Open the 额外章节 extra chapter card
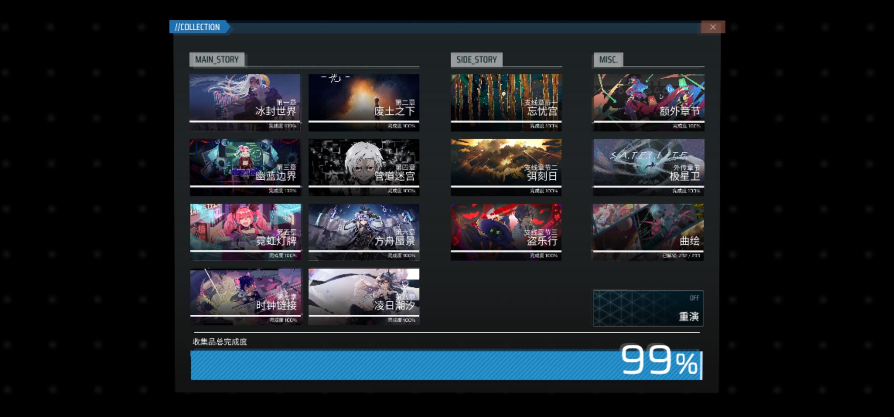Image resolution: width=894 pixels, height=417 pixels. coord(649,102)
